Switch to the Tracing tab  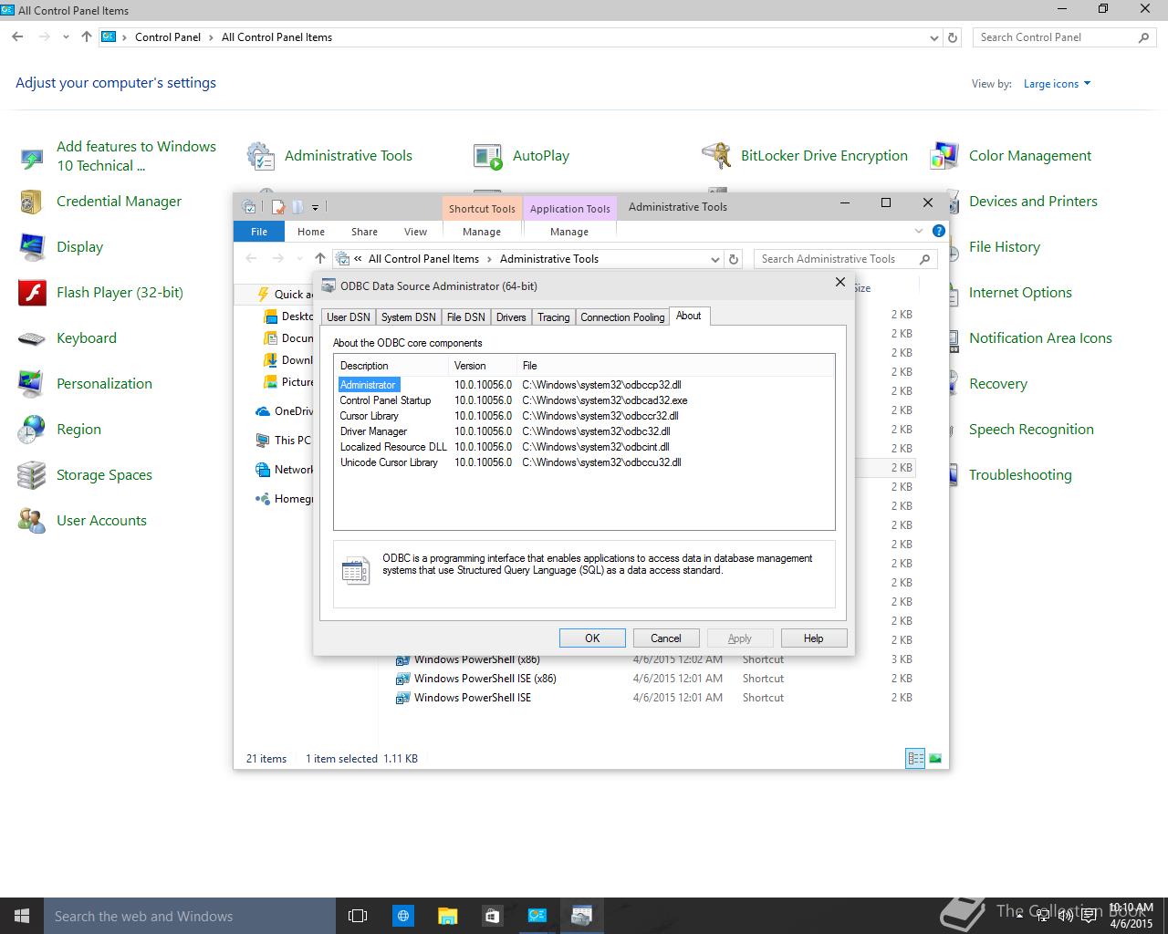(553, 317)
